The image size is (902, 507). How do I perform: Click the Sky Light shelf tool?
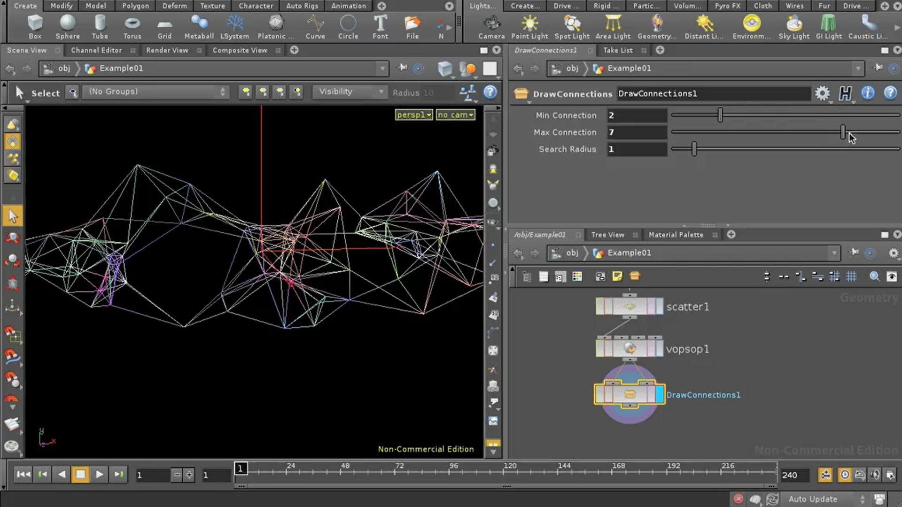coord(793,27)
